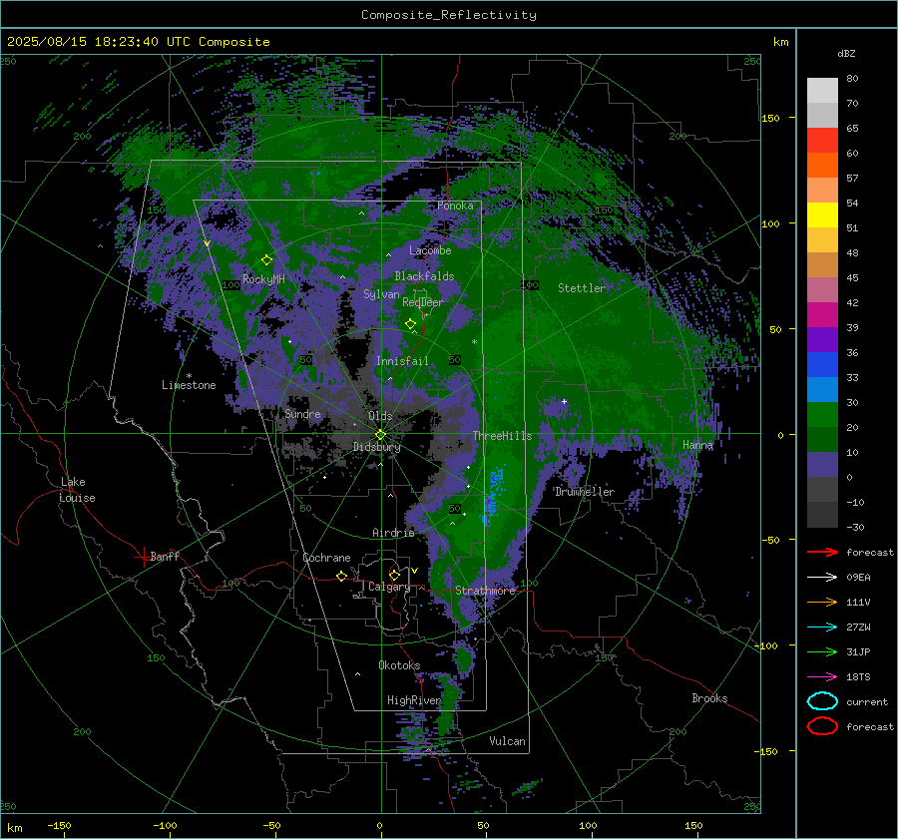Click the Limestone label
This screenshot has width=898, height=839.
click(189, 385)
